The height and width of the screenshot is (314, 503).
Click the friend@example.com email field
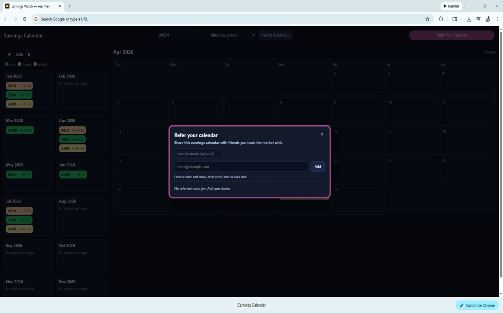(x=241, y=166)
